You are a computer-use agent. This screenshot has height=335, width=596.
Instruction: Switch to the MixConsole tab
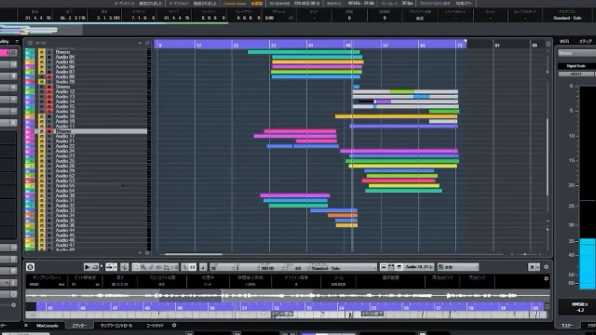point(47,325)
